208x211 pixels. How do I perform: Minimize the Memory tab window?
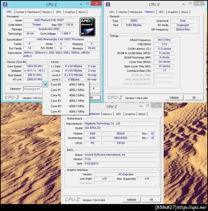tap(184, 4)
